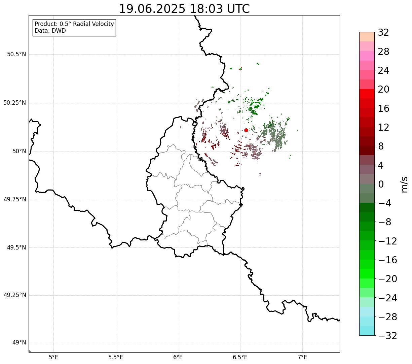Click the 7°E longitude label

[302, 357]
